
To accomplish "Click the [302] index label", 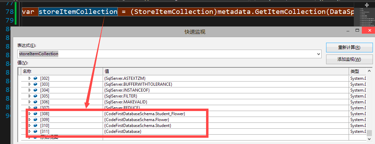I will 44,78.
